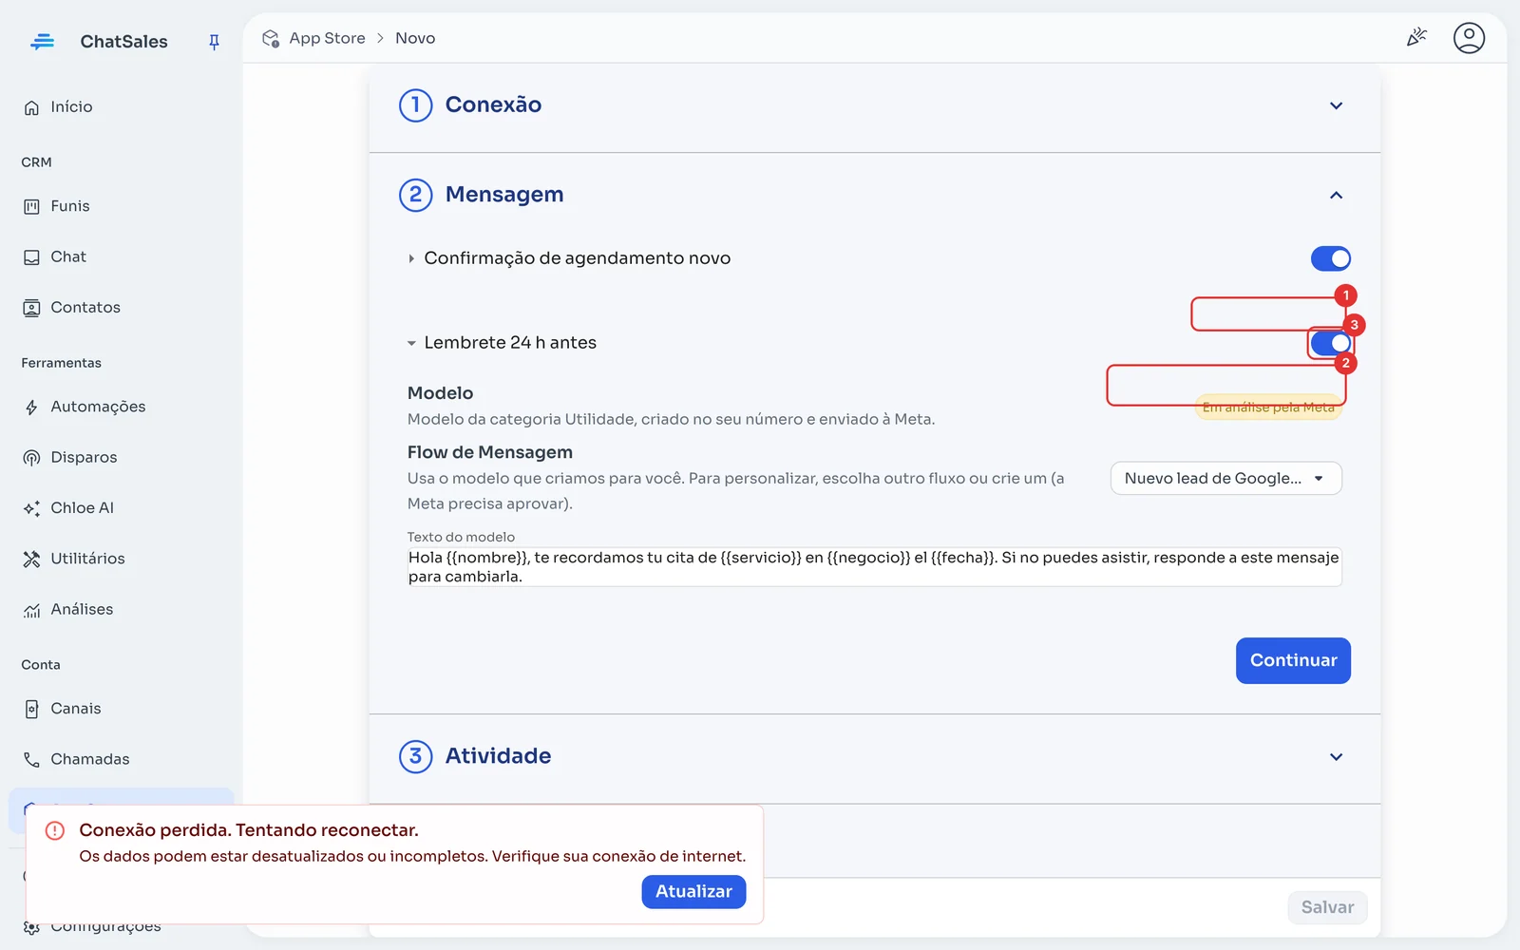Click the ChatSales logo icon
Image resolution: width=1520 pixels, height=950 pixels.
point(43,42)
